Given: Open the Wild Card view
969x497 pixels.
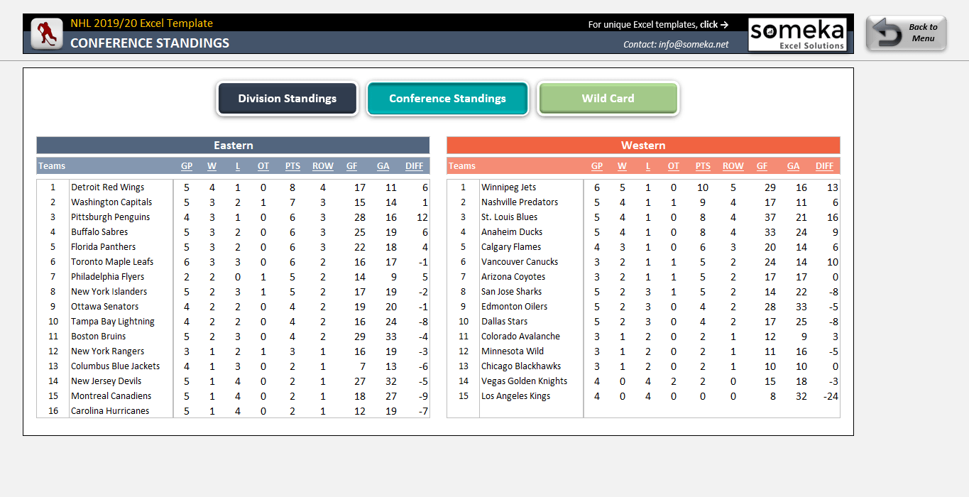Looking at the screenshot, I should point(608,99).
